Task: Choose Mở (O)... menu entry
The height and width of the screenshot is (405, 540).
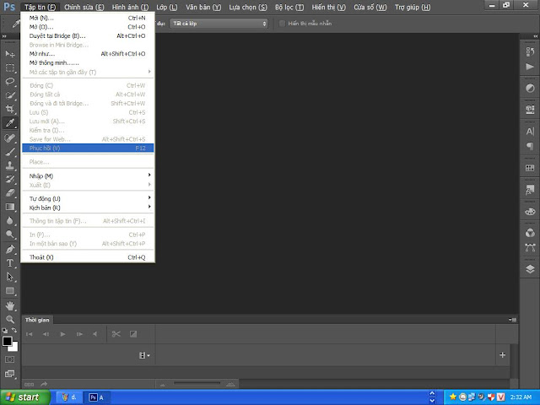Action: [x=88, y=27]
